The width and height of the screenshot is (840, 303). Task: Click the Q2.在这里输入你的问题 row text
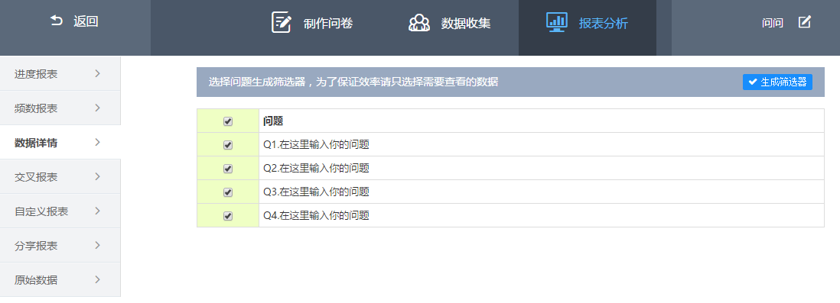pyautogui.click(x=317, y=169)
